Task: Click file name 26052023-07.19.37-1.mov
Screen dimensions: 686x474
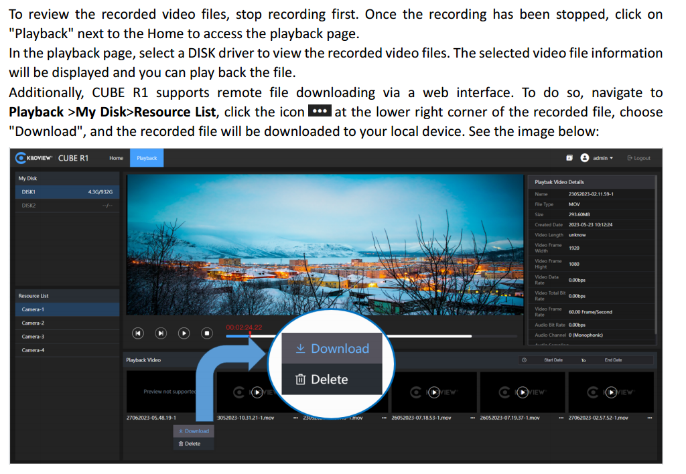Action: (x=510, y=418)
